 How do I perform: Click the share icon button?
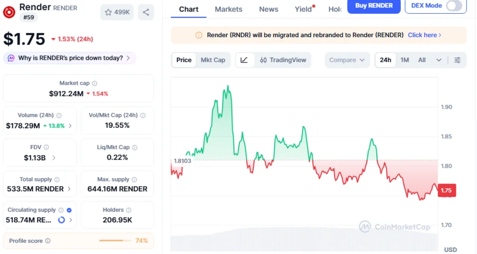(x=146, y=12)
